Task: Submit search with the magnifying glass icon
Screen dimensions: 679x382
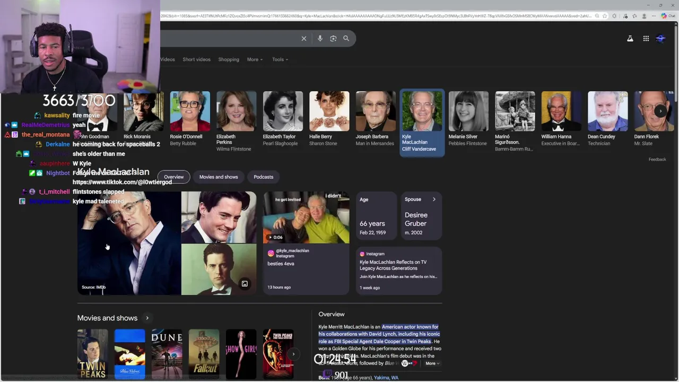Action: 346,38
